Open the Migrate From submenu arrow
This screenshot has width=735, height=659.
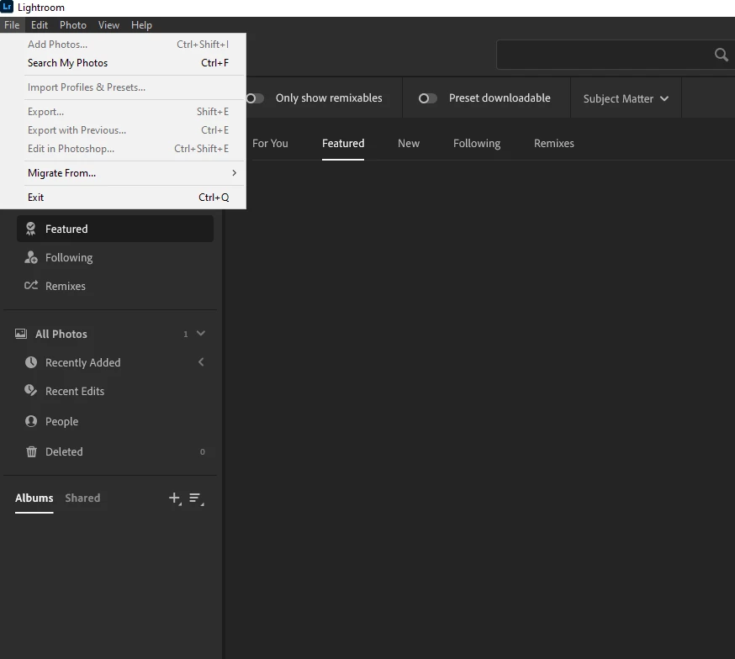point(234,173)
